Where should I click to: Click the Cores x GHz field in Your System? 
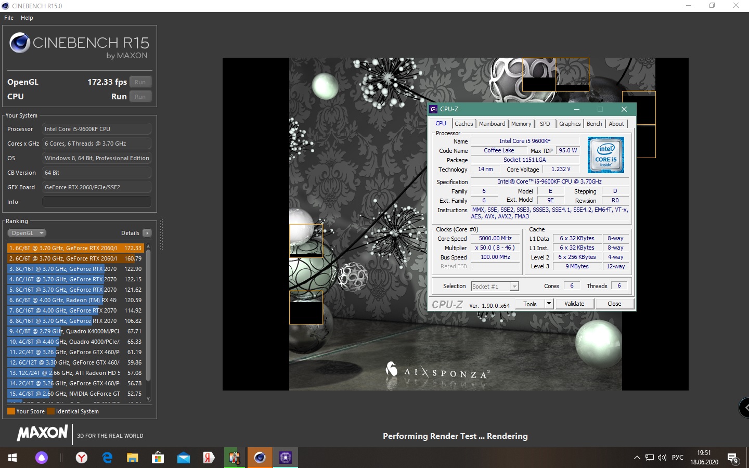click(x=97, y=144)
